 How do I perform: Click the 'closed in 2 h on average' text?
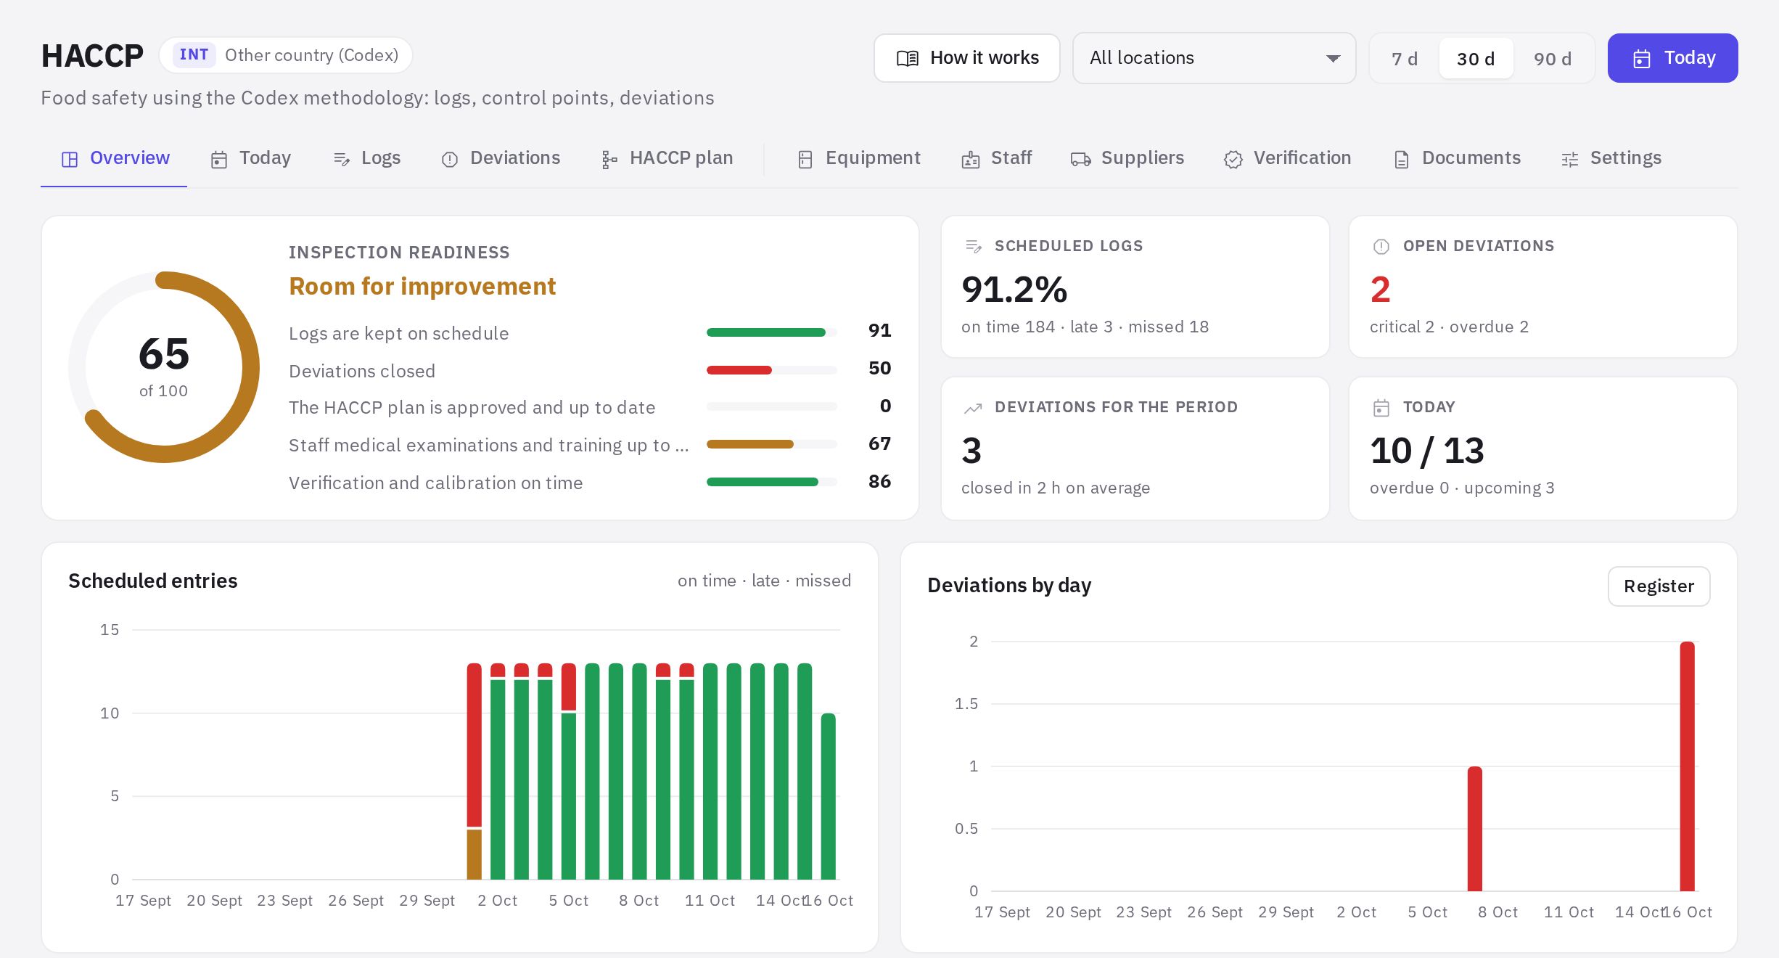click(x=1056, y=488)
